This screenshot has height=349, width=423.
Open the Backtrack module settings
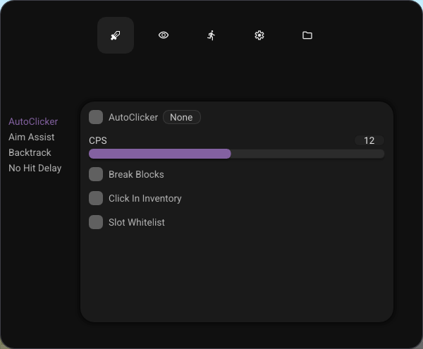point(30,152)
